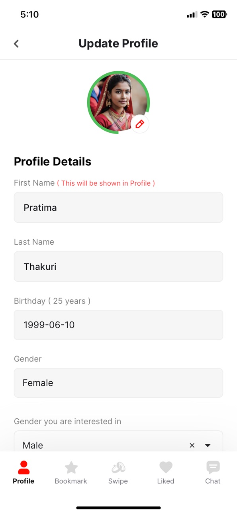The height and width of the screenshot is (514, 237).
Task: Open the Gender field showing Female
Action: point(118,383)
